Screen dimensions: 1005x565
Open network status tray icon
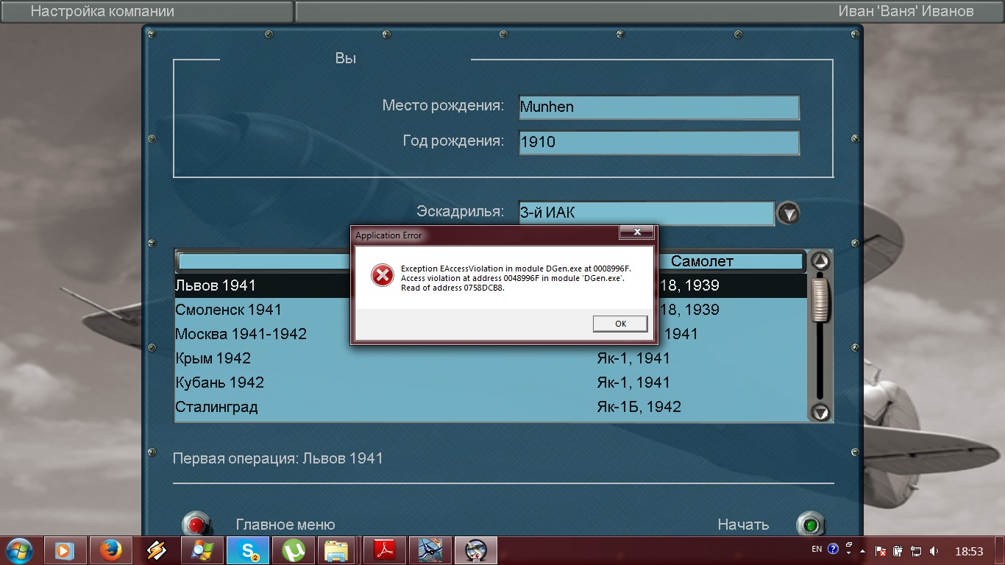click(916, 550)
